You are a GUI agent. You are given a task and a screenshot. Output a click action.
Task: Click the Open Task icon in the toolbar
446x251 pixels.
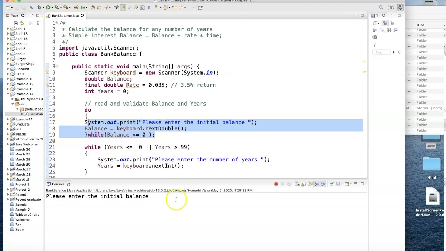99,7
